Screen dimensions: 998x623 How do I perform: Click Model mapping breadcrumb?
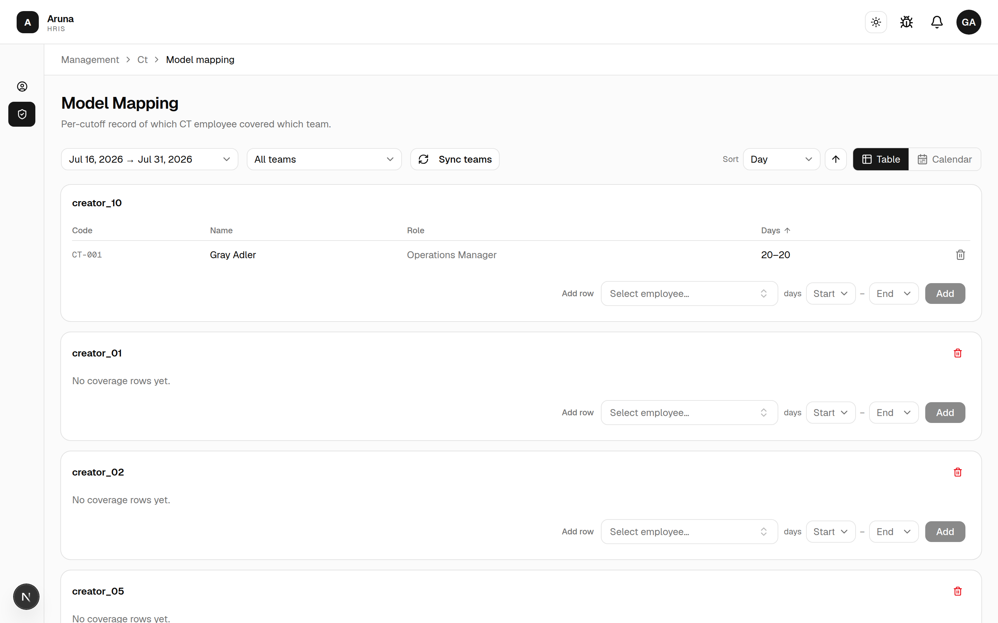(200, 60)
